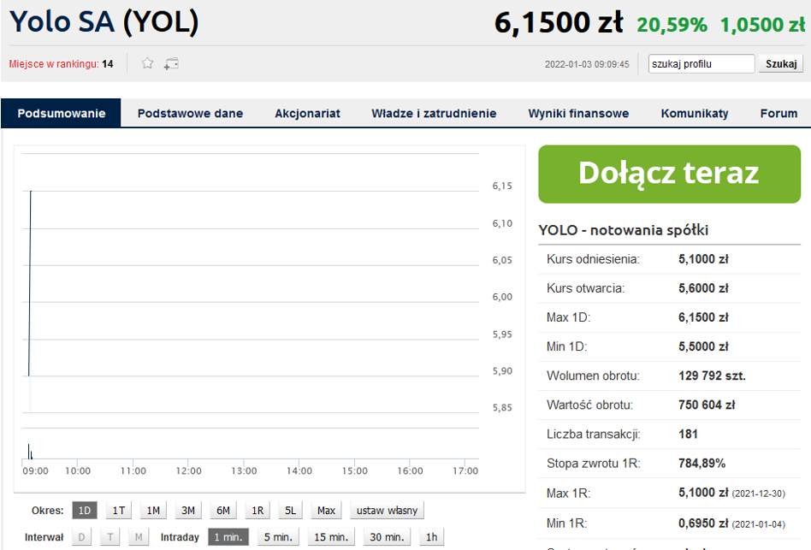Switch chart period to 5L
811x550 pixels.
[291, 510]
